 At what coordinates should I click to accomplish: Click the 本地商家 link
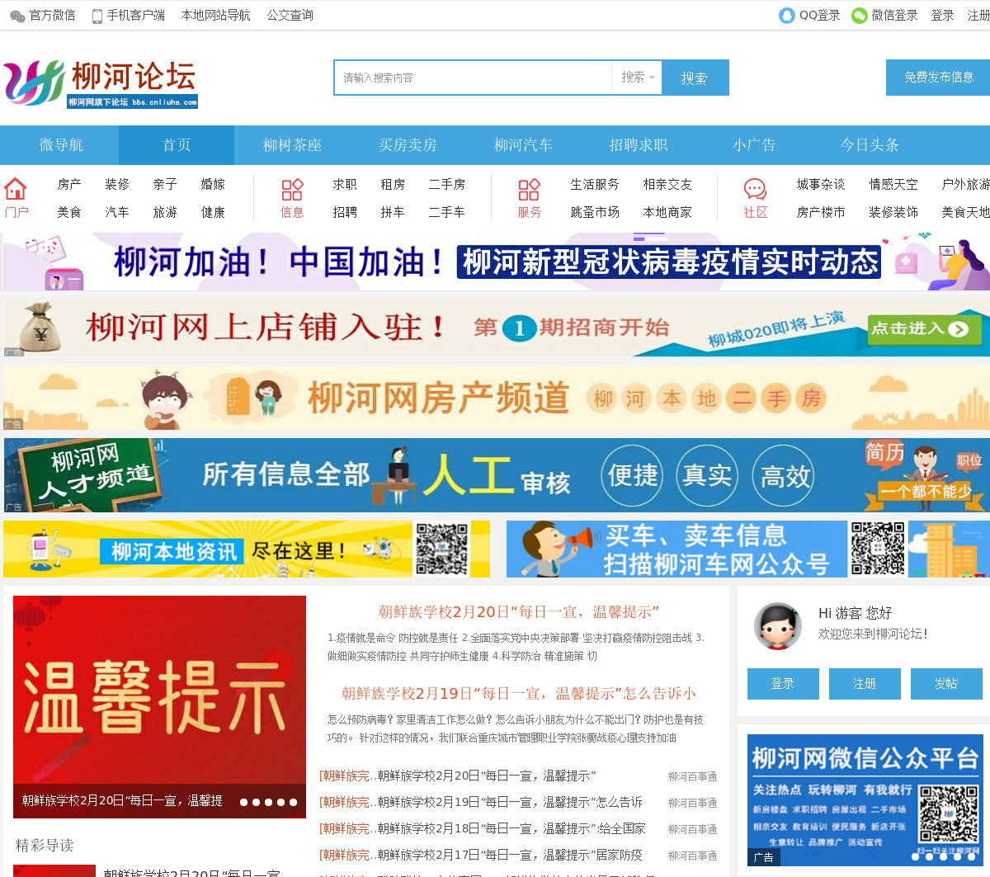(x=667, y=213)
